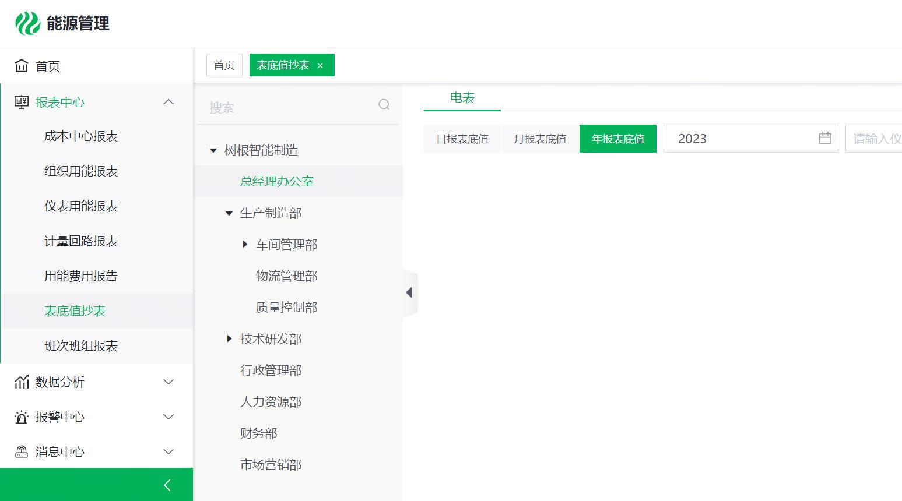Open 成本中心报表 from the sidebar menu
The width and height of the screenshot is (902, 501).
pyautogui.click(x=82, y=136)
